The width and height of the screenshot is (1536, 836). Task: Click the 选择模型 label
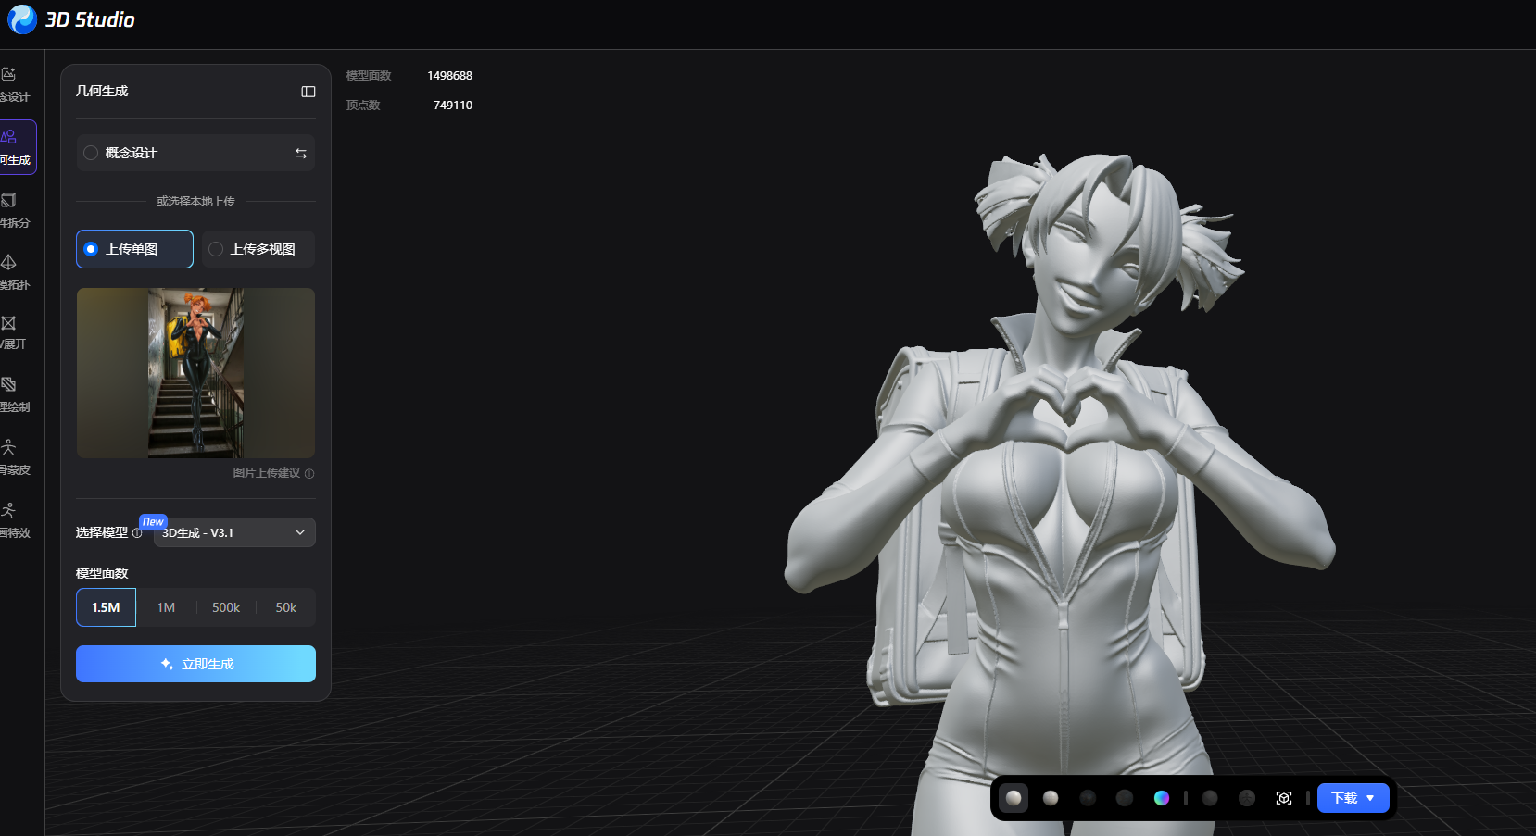(102, 532)
